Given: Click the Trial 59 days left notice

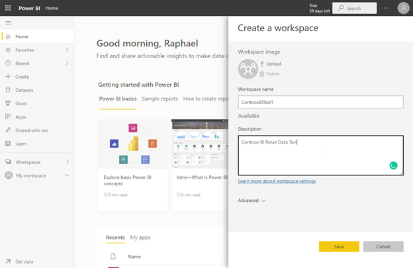Looking at the screenshot, I should (319, 8).
